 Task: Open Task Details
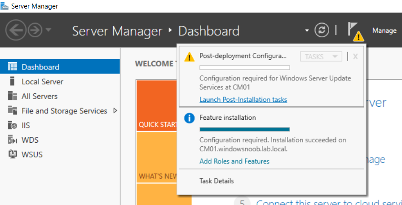click(x=216, y=181)
